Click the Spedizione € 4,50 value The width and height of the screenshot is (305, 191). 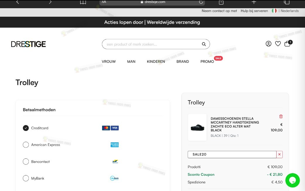point(277,182)
